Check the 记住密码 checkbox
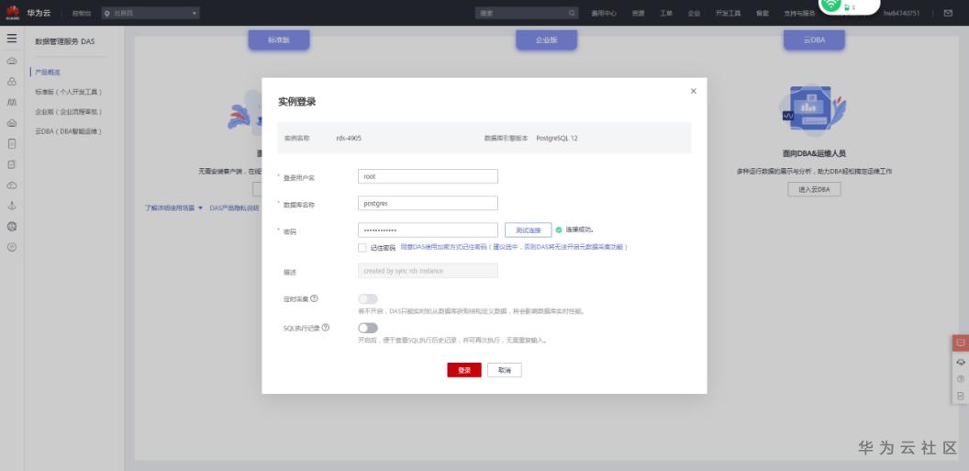The image size is (969, 471). [x=362, y=248]
